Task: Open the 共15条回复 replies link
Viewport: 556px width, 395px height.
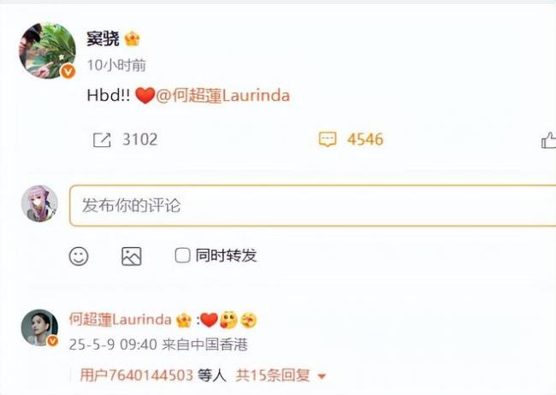Action: click(273, 375)
